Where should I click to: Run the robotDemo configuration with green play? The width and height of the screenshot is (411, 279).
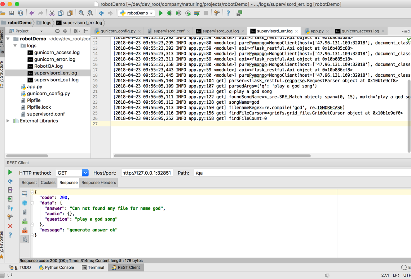[161, 13]
